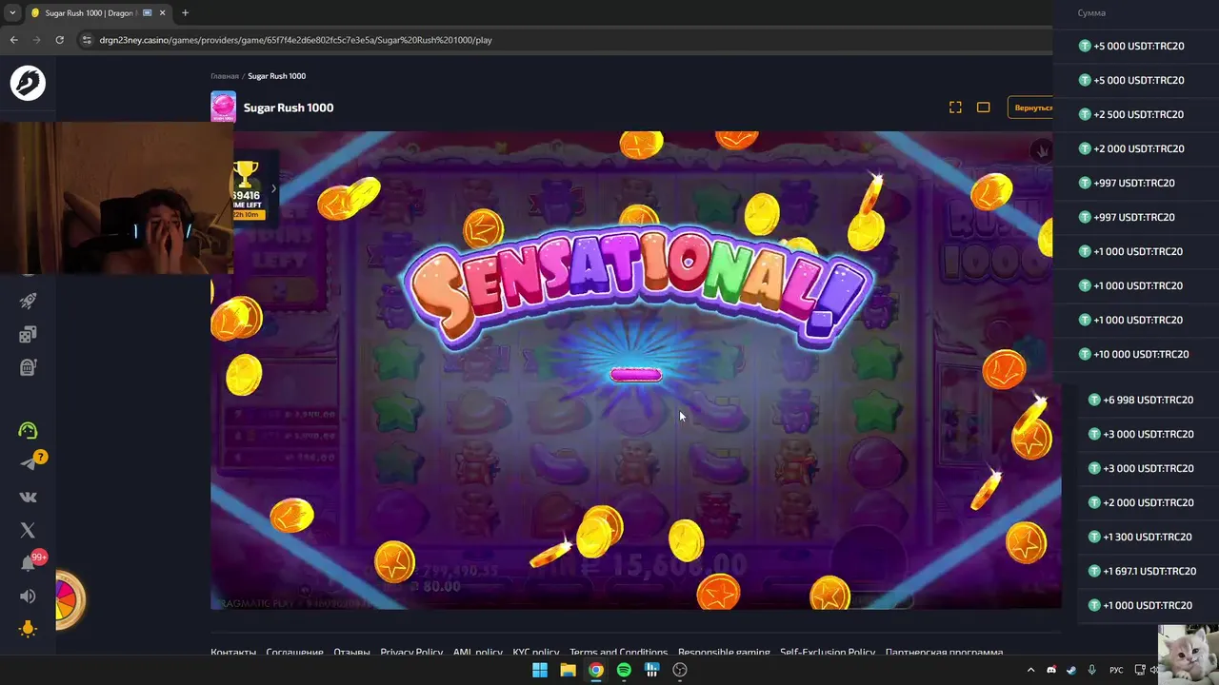Open Privacy Policy footer link
1219x685 pixels.
point(411,653)
